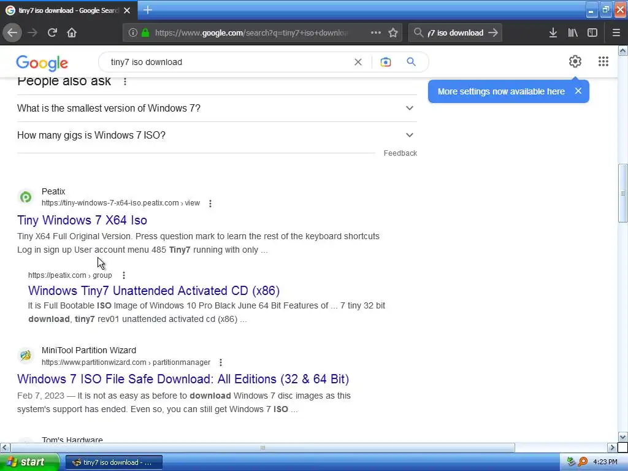Click the vertical scrollbar thumb
The image size is (628, 471).
coord(623,193)
